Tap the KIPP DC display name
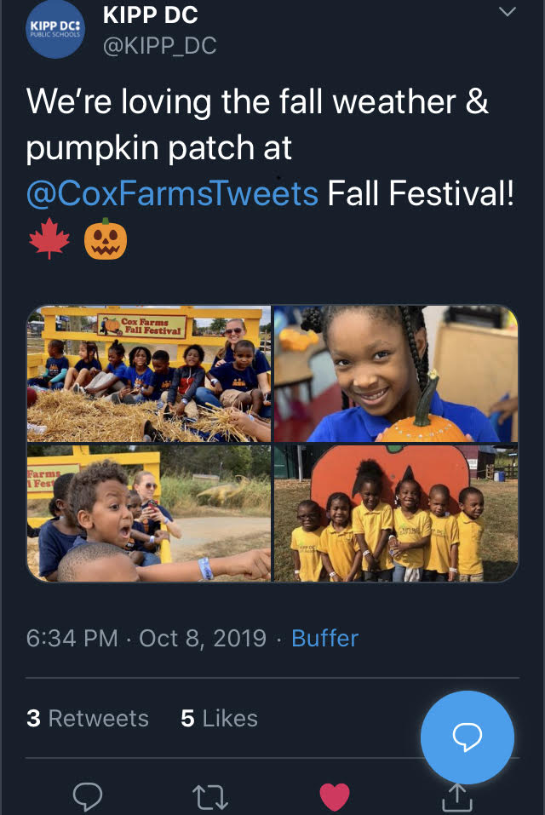Image resolution: width=545 pixels, height=815 pixels. [150, 14]
